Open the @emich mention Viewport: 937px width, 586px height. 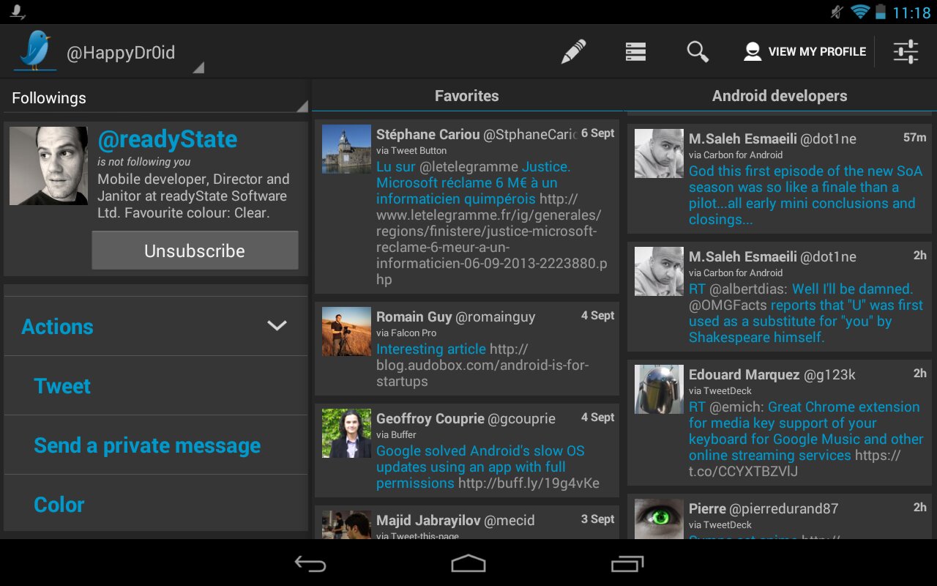point(736,407)
